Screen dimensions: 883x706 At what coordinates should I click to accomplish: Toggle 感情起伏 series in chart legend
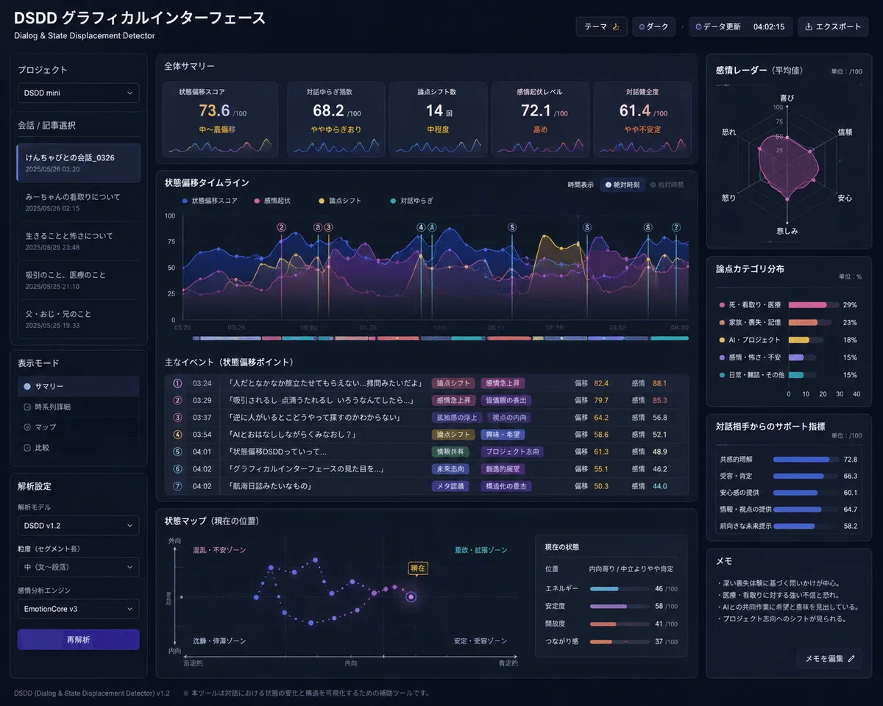272,201
